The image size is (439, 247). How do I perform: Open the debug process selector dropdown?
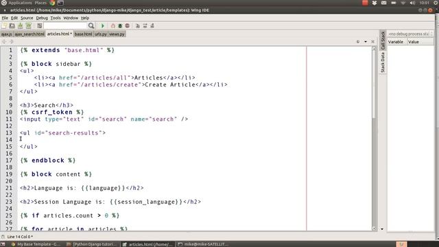coord(410,34)
